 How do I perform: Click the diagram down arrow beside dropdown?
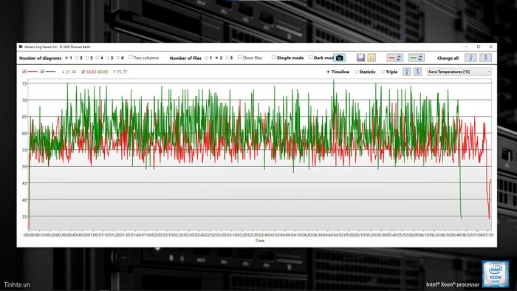417,72
